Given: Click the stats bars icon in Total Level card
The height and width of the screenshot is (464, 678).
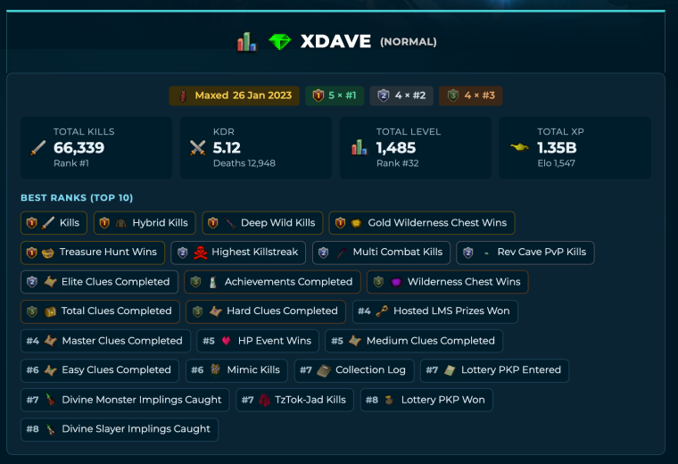Looking at the screenshot, I should [x=360, y=147].
